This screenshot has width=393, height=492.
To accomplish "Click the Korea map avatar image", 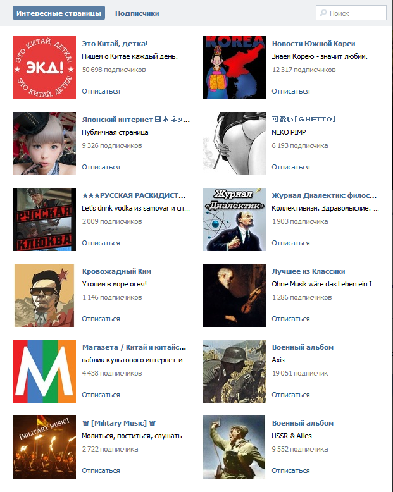I will (234, 68).
